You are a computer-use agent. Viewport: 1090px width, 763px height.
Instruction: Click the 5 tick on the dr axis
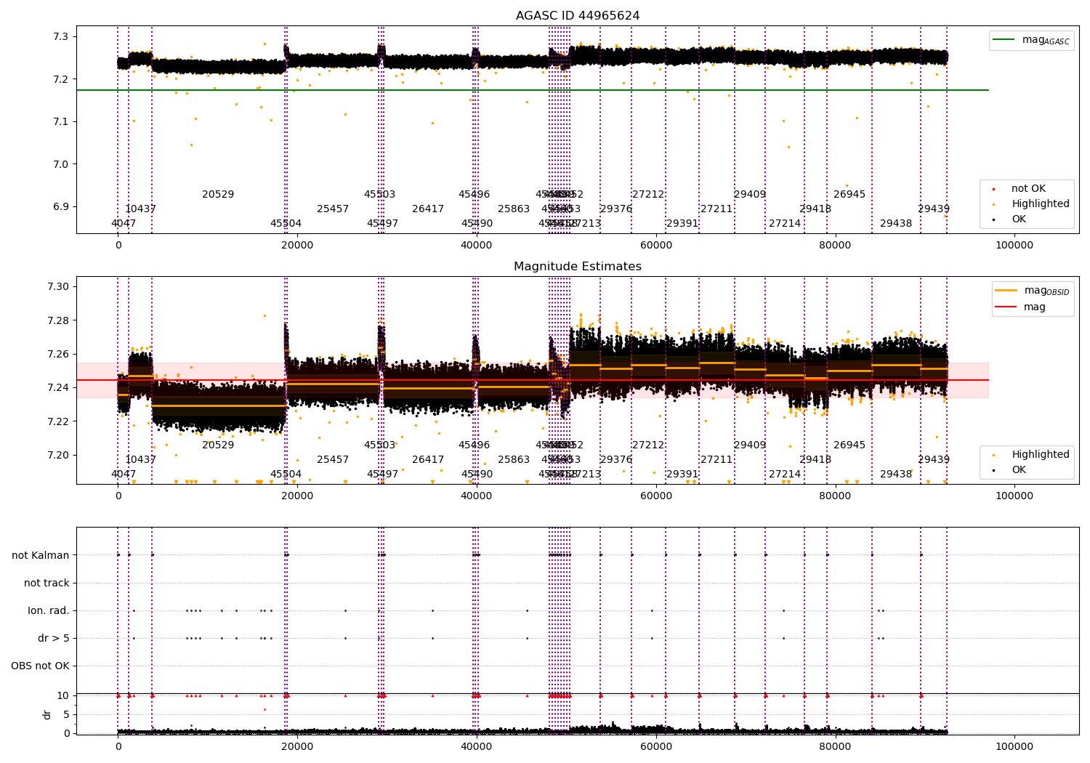click(67, 715)
